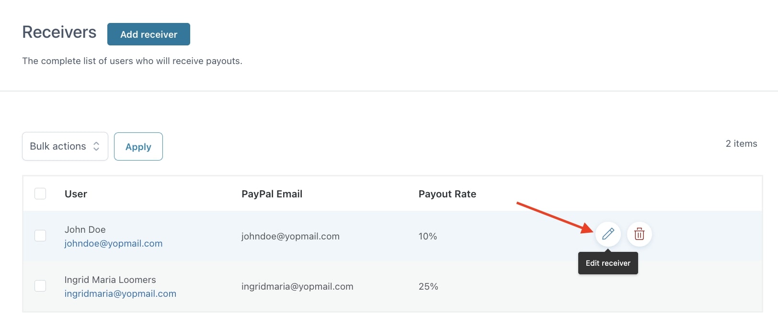Screen dimensions: 778x325
Task: Check the checkbox for John Doe
Action: [40, 236]
